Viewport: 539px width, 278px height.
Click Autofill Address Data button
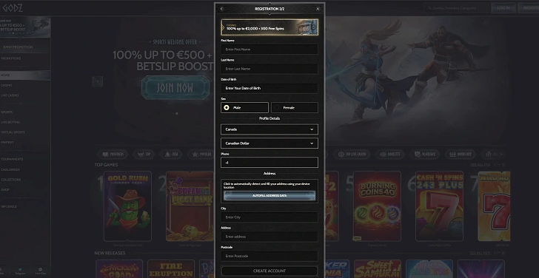click(269, 196)
